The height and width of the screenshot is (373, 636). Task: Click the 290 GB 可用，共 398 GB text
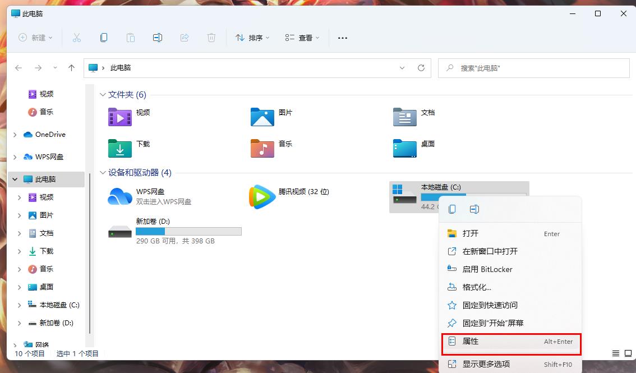pyautogui.click(x=175, y=241)
